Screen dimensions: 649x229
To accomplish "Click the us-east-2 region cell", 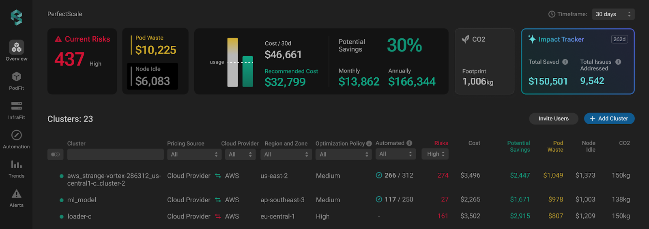I will coord(274,176).
